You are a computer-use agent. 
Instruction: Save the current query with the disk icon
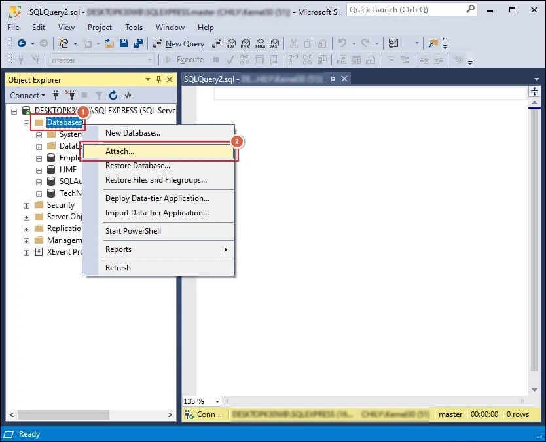124,43
